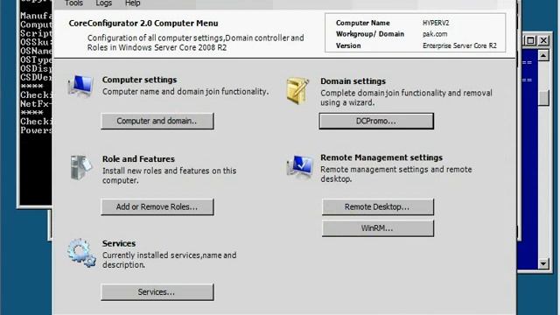Open Remote Desktop settings button
This screenshot has width=560, height=315.
(x=377, y=206)
